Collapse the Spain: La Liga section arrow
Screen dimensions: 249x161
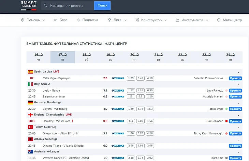[238, 72]
